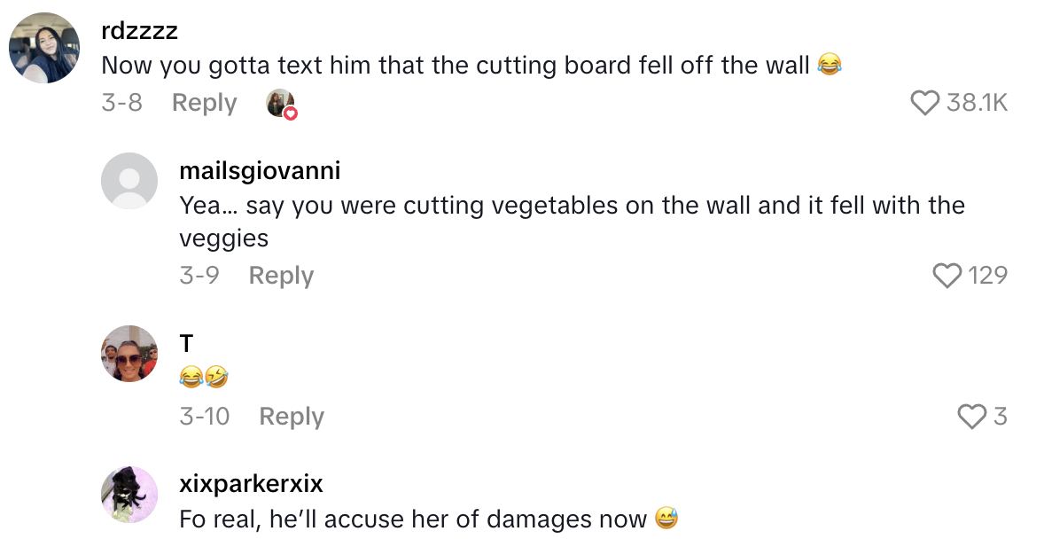Click the creator-liked avatar badge
Viewport: 1044px width, 539px height.
coord(281,104)
